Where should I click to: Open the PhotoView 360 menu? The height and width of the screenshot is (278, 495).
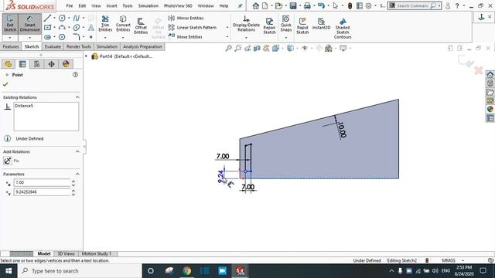178,6
